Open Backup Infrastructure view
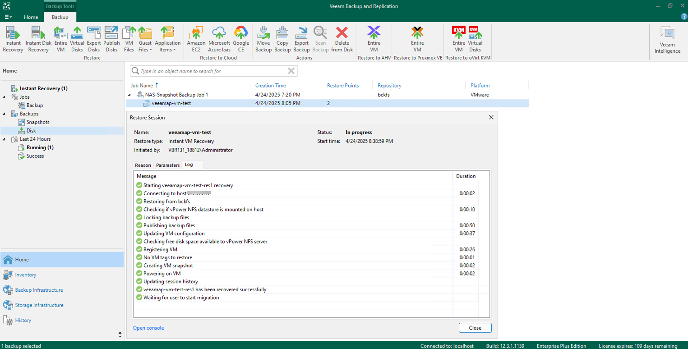Image resolution: width=688 pixels, height=349 pixels. tap(62, 290)
